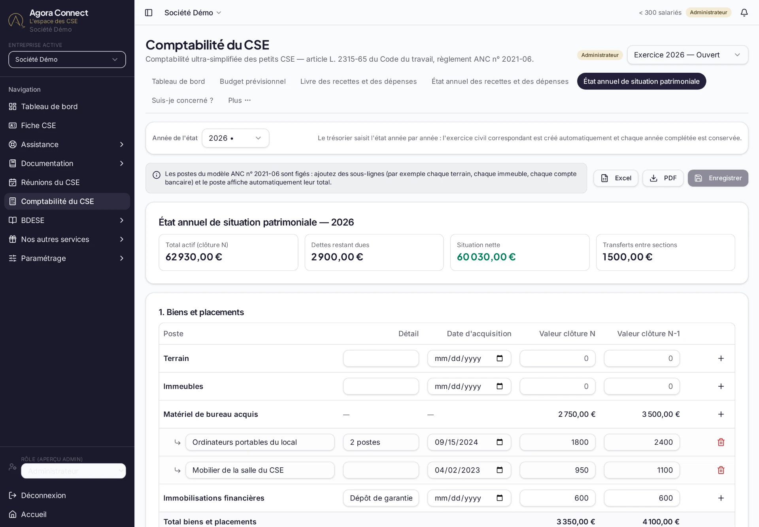Image resolution: width=759 pixels, height=527 pixels.
Task: Click the Situation nette 60 030,00 € value
Action: (x=486, y=257)
